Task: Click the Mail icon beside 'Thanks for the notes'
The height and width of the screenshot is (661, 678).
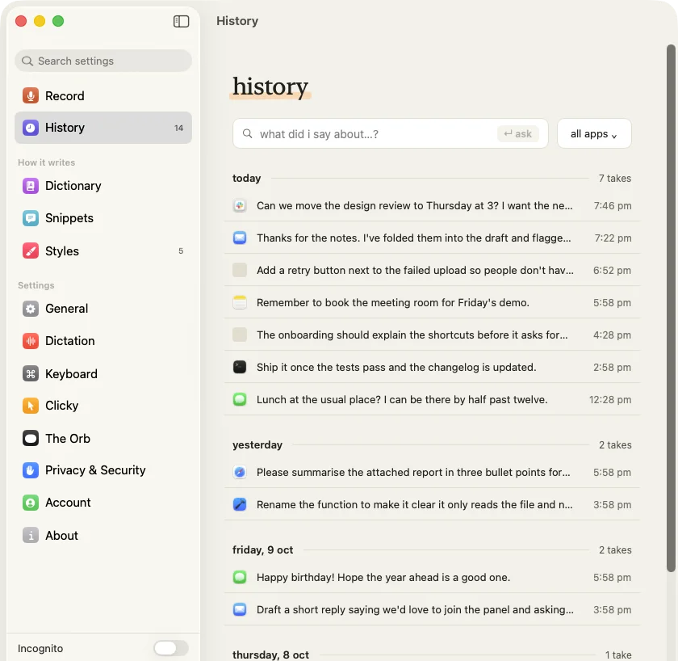Action: click(240, 238)
